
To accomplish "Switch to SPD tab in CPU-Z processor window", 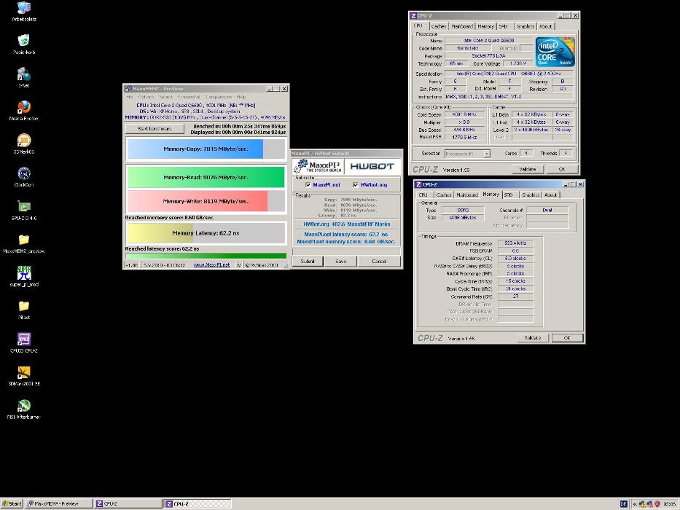I will [503, 26].
